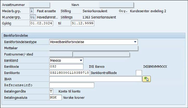This screenshot has width=188, height=108.
Task: Open the Bankforbindelsestype dropdown
Action: (x=93, y=42)
